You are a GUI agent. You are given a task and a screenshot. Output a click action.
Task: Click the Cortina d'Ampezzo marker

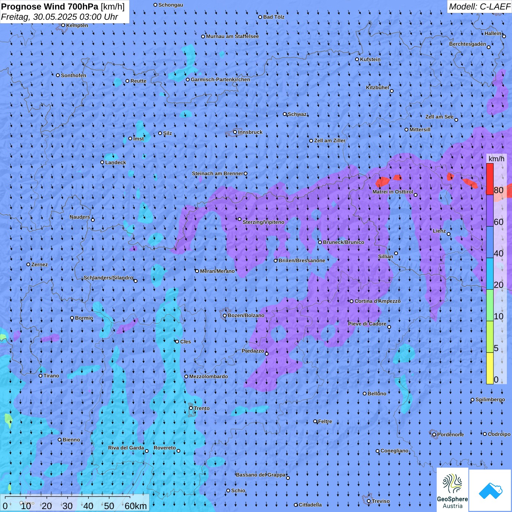(x=352, y=301)
